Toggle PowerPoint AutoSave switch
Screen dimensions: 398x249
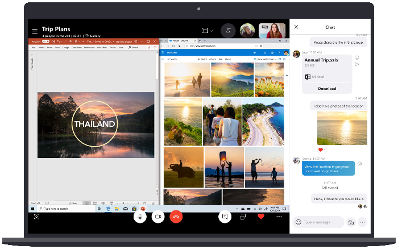[x=45, y=42]
